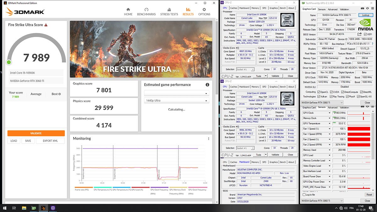This screenshot has width=377, height=212.
Task: Toggle the Vulkan checkbox in GPU-Z
Action: (x=319, y=96)
